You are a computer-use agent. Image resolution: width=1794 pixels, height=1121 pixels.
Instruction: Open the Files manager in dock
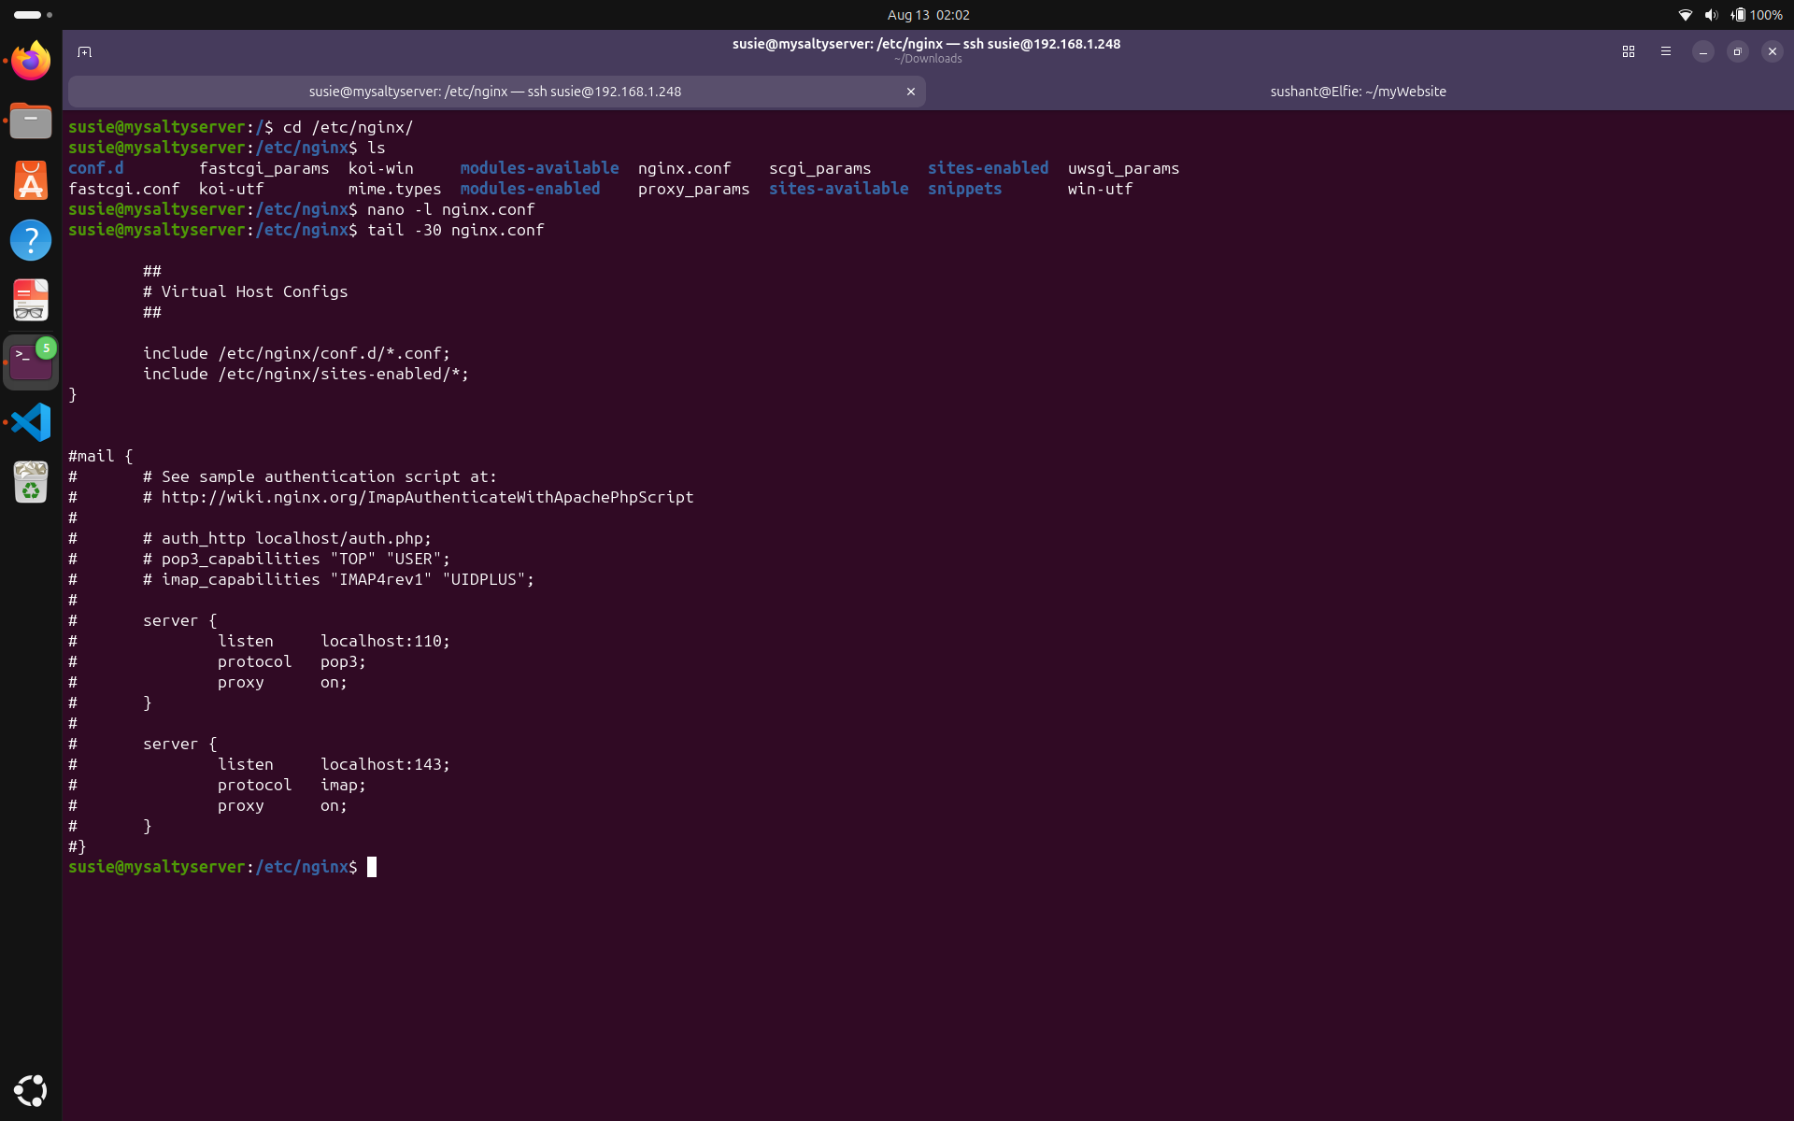pos(31,121)
